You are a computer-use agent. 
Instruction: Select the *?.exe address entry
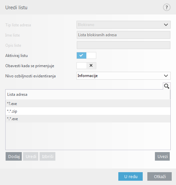pos(88,103)
